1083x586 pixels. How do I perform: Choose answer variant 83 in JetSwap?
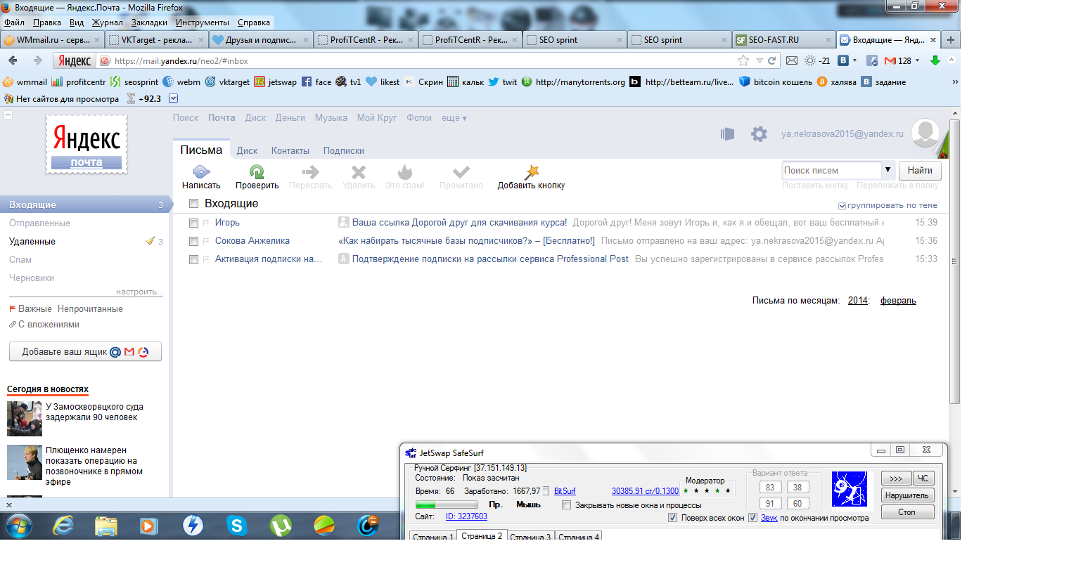(770, 487)
